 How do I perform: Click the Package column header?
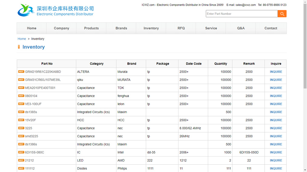click(162, 64)
